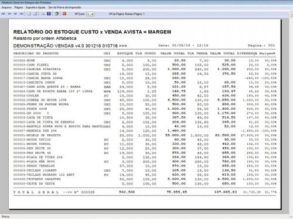
Task: Go to the first page of the report
Action: pyautogui.click(x=4, y=14)
